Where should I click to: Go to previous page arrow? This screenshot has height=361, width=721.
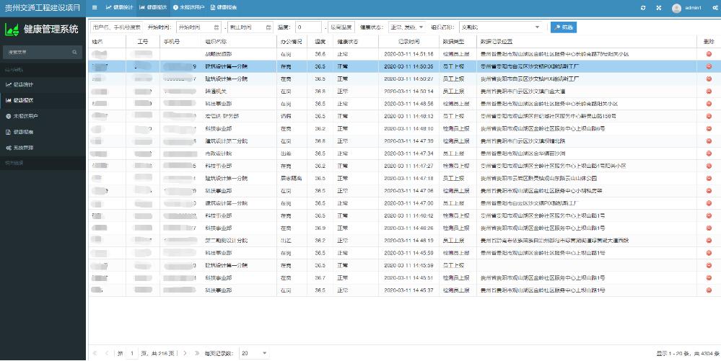click(107, 353)
